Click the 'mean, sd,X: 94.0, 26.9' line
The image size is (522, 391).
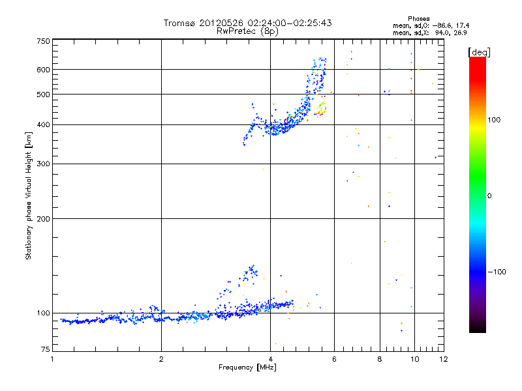coord(430,33)
